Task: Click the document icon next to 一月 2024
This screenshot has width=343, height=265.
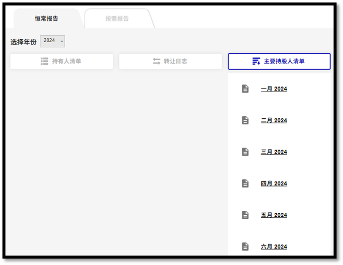Action: [245, 88]
